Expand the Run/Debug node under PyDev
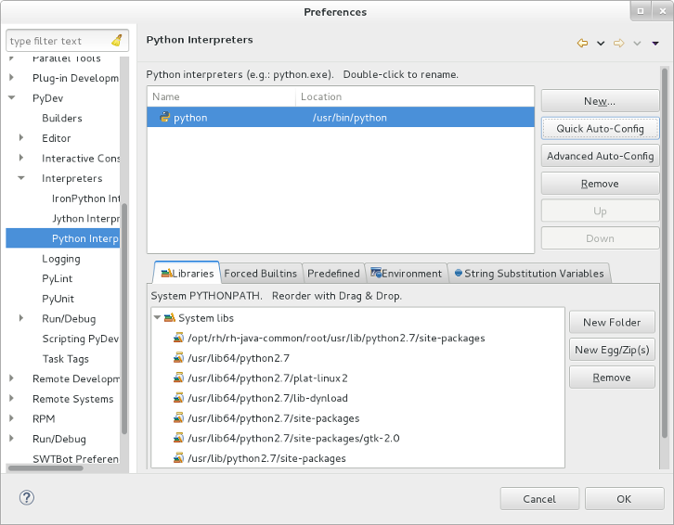 click(x=21, y=319)
